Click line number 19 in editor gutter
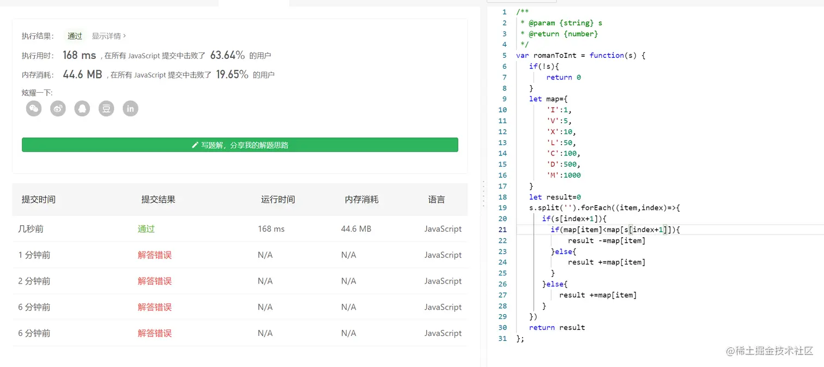 (502, 208)
